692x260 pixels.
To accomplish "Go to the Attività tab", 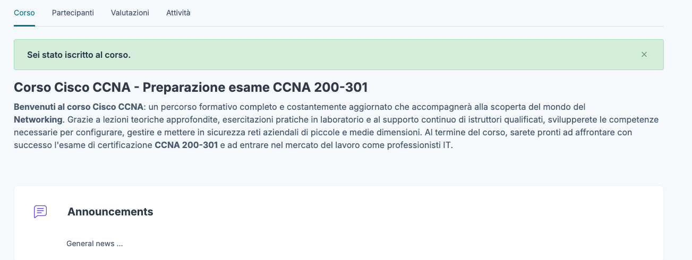I will [x=178, y=13].
